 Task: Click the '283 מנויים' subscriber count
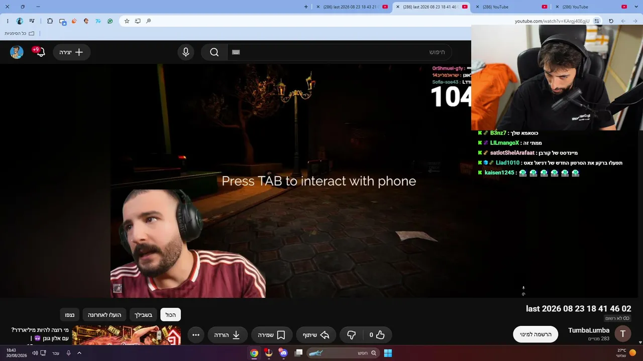click(599, 339)
